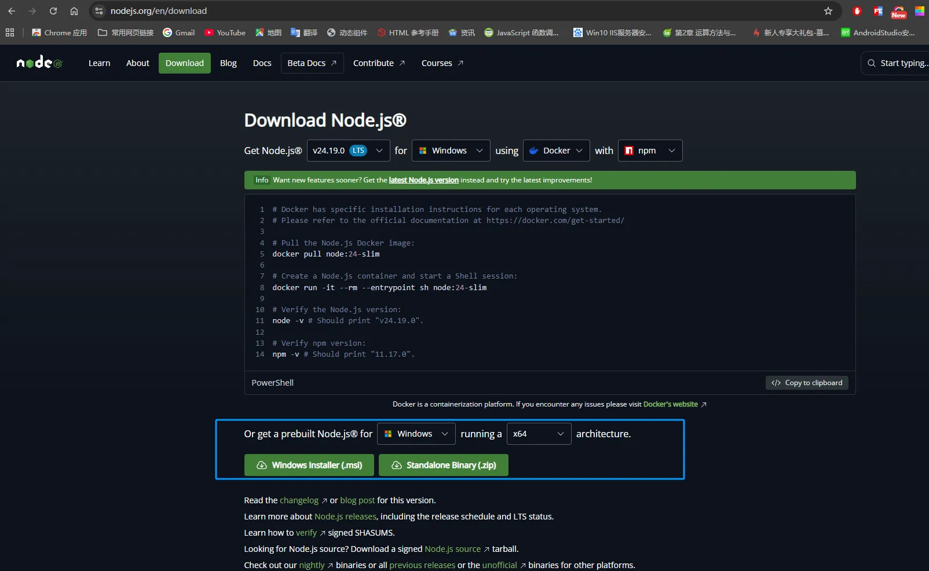The height and width of the screenshot is (571, 929).
Task: Open the Courses nav link
Action: (442, 63)
